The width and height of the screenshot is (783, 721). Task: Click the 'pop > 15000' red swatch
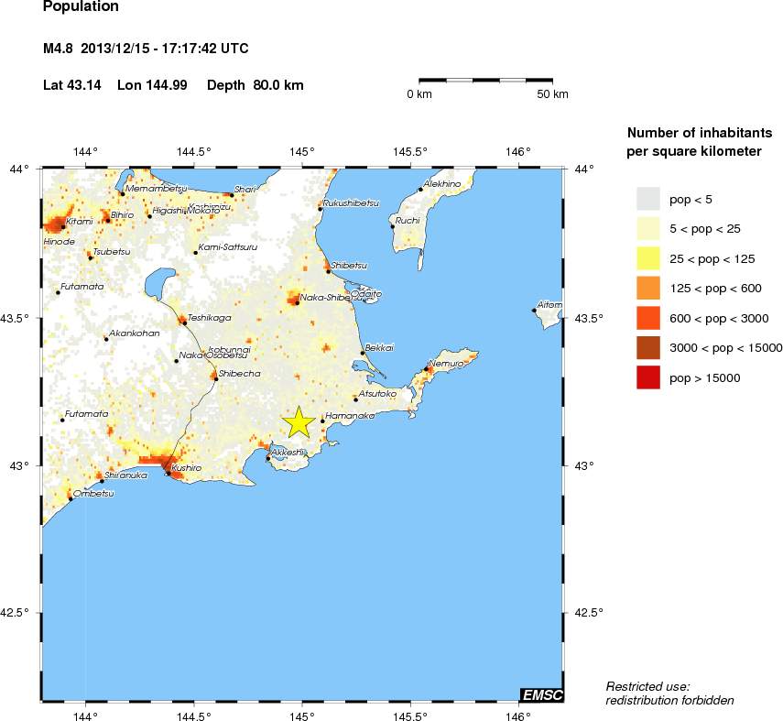point(648,377)
